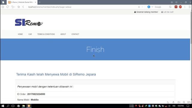192x108 pixels.
Task: Open the CONTACT menu item
Action: click(x=75, y=34)
